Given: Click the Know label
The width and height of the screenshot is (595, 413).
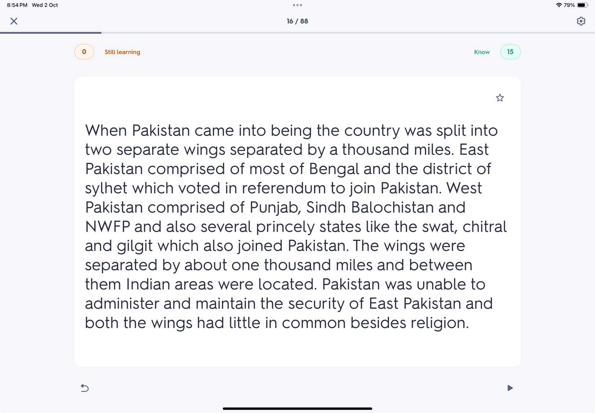Looking at the screenshot, I should pos(482,52).
